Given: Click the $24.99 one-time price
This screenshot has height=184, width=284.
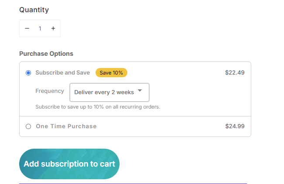Looking at the screenshot, I should pos(235,126).
